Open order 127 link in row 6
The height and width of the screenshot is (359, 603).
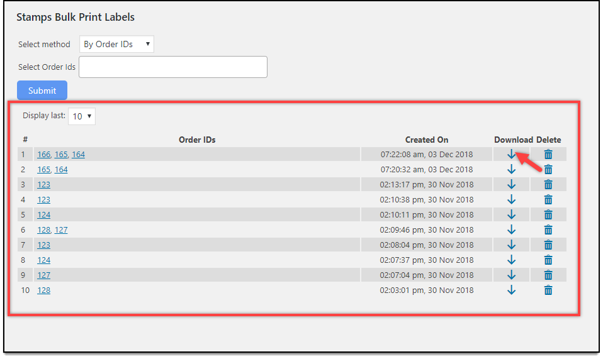point(61,230)
